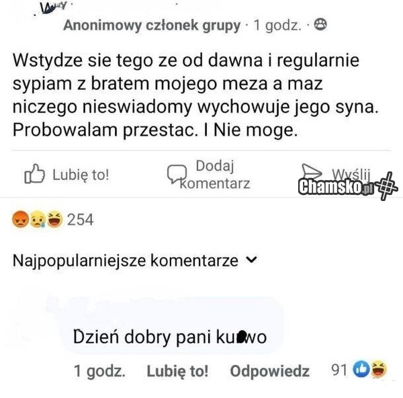Click the laughing reaction emoji beside 254
Image resolution: width=403 pixels, height=398 pixels.
pyautogui.click(x=55, y=219)
